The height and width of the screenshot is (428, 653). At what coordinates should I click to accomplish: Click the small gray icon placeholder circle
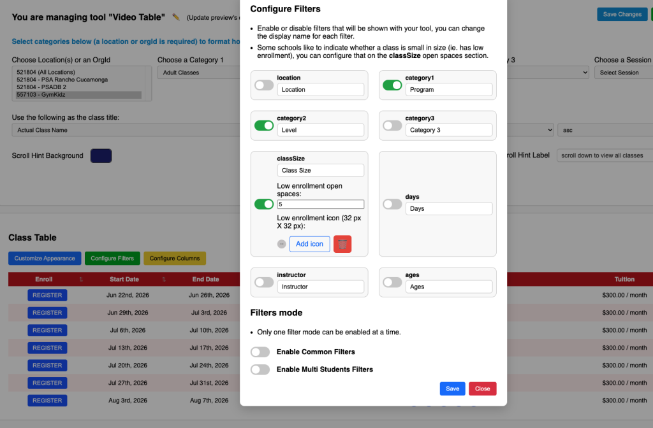281,244
